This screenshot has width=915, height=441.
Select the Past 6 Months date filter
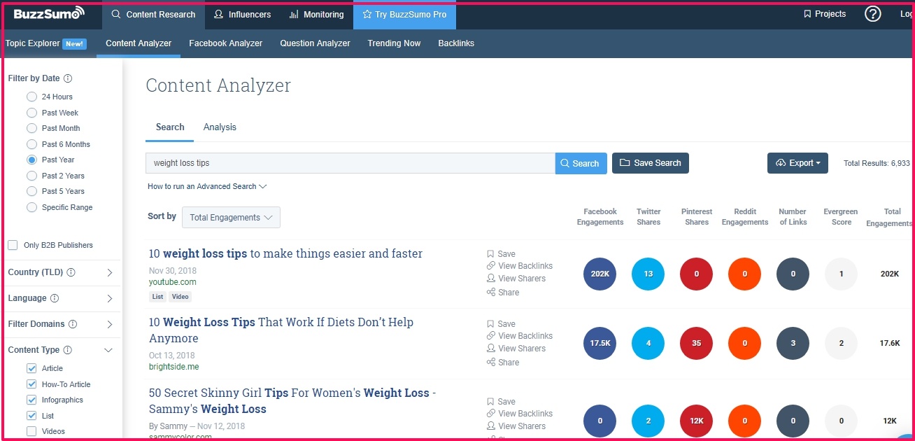[31, 144]
